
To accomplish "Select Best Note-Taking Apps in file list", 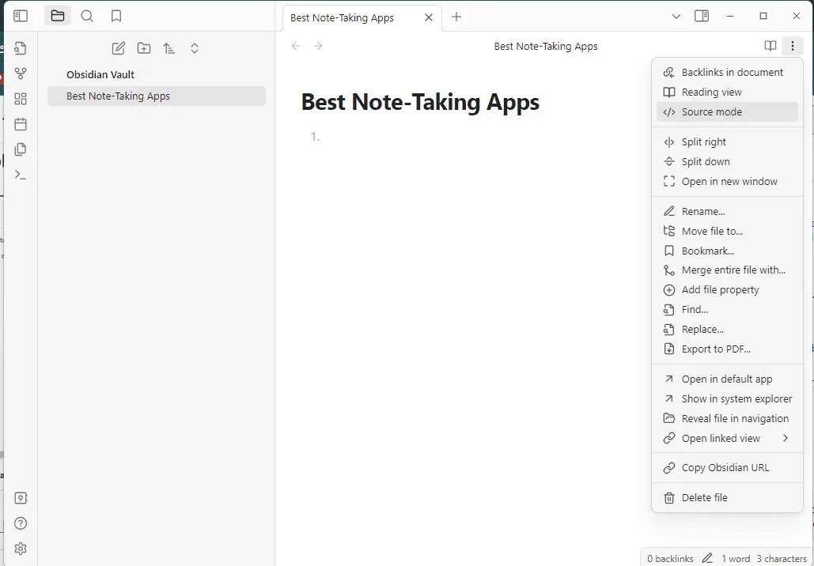I will (157, 96).
